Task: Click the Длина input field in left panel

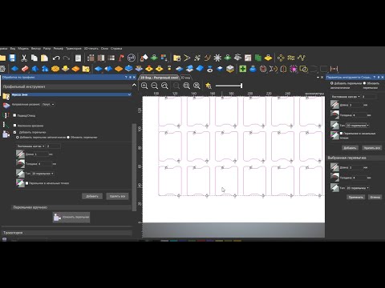Action: (x=42, y=154)
